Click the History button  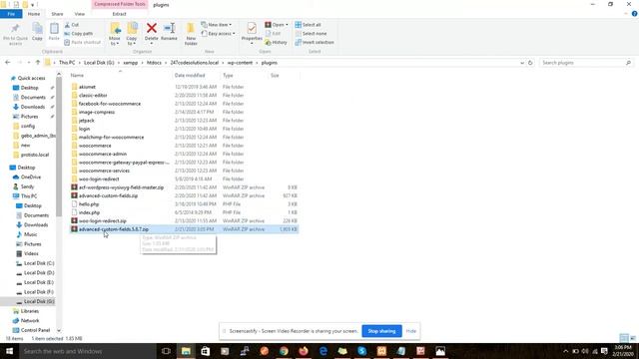tap(276, 42)
